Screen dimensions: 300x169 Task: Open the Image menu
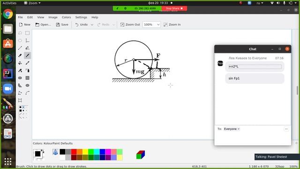coord(53,17)
